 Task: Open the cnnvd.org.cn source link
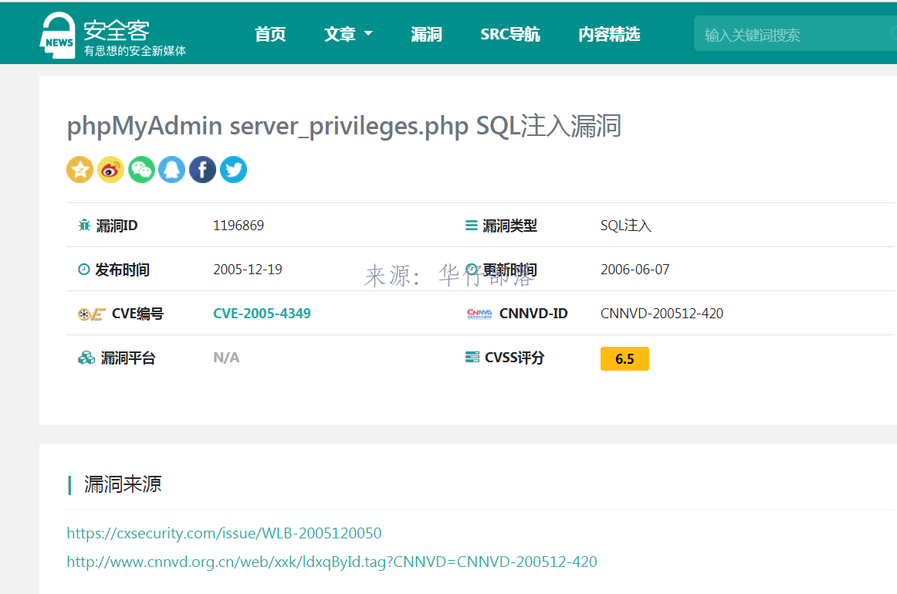332,562
